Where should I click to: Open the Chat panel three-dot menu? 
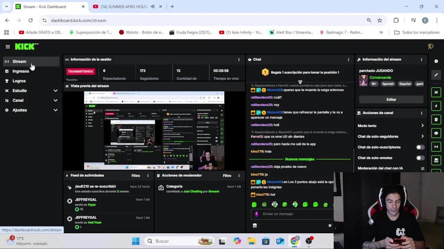coord(349,59)
